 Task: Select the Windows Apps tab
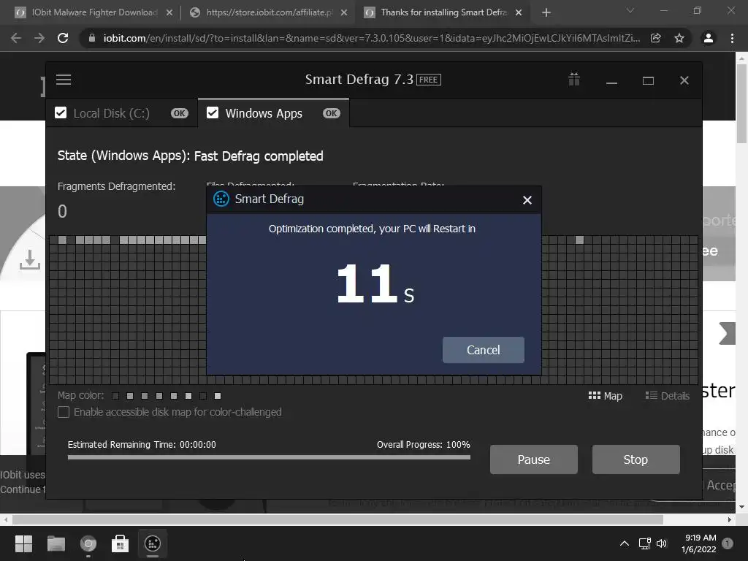273,113
